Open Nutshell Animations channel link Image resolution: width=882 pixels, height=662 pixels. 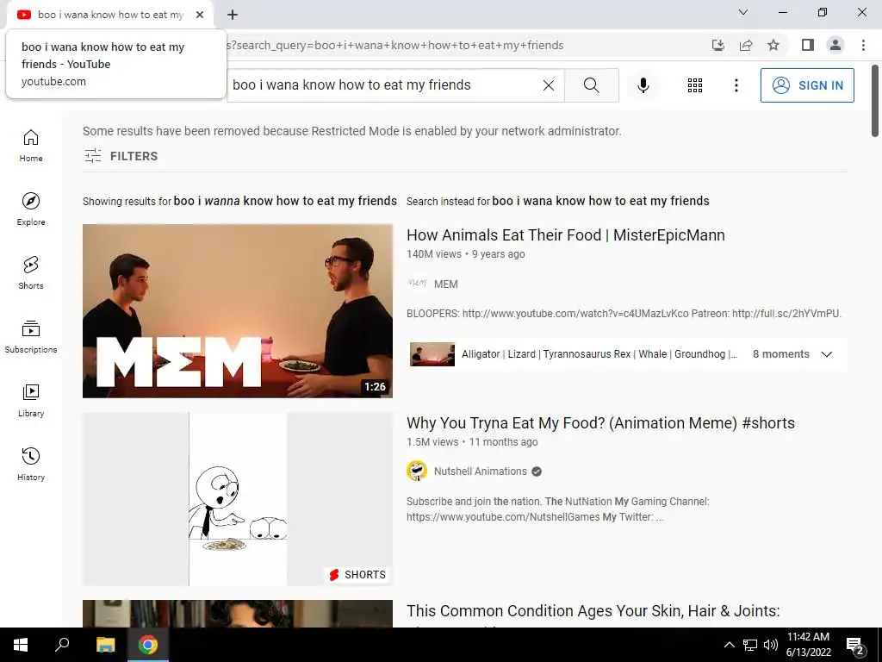point(480,472)
